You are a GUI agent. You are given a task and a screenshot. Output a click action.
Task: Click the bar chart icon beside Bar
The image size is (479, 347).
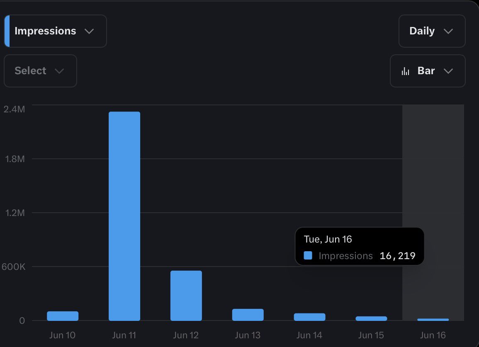point(405,71)
